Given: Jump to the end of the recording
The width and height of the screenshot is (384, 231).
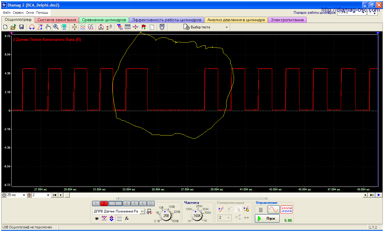Looking at the screenshot, I should (x=371, y=195).
